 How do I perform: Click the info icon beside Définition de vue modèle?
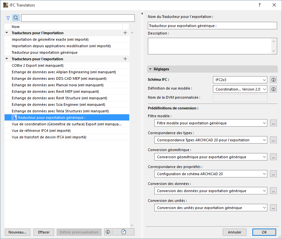(273, 89)
